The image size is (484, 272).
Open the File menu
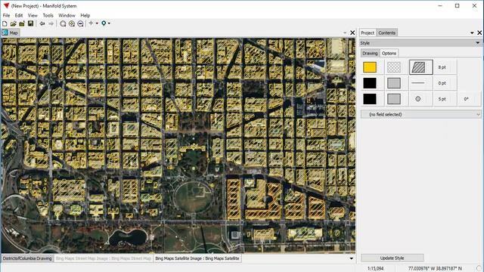[6, 15]
